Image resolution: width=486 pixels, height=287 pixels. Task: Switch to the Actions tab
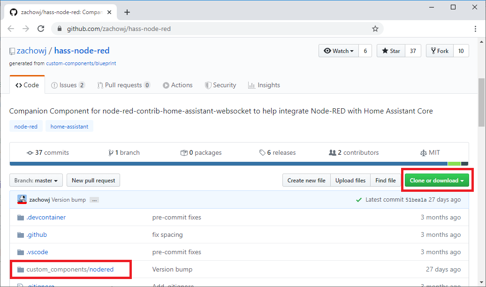click(x=178, y=85)
